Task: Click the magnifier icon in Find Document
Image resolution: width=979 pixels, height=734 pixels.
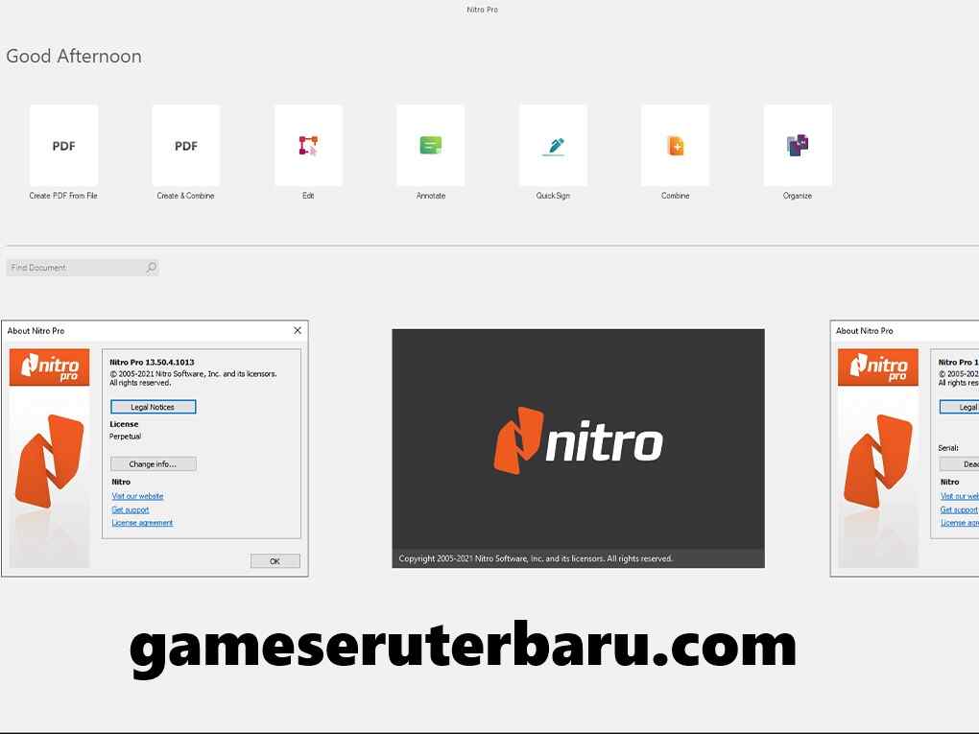Action: click(x=151, y=268)
